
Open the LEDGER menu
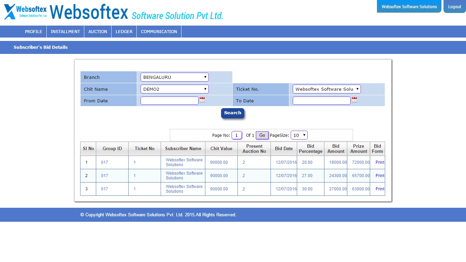point(124,31)
